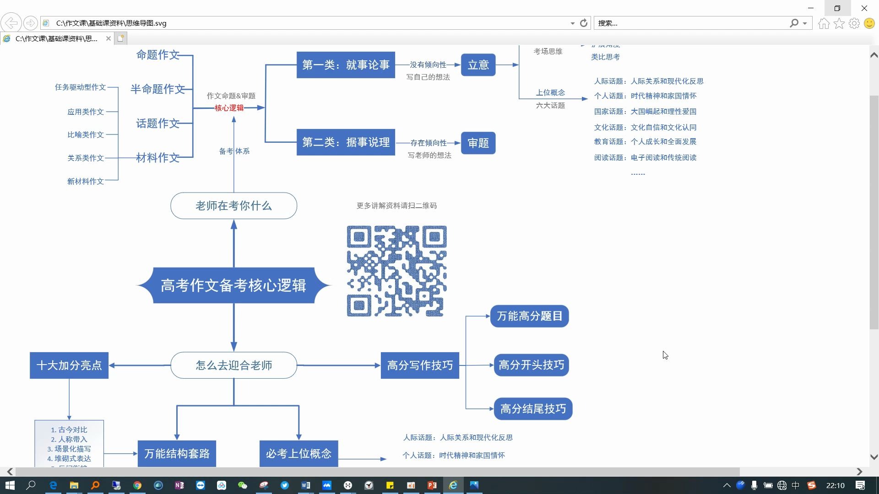This screenshot has height=494, width=879.
Task: Click the 万能高分题目 node
Action: [x=529, y=316]
